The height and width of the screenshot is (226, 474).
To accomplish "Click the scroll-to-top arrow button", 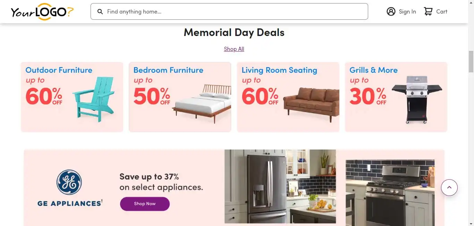I will 449,187.
